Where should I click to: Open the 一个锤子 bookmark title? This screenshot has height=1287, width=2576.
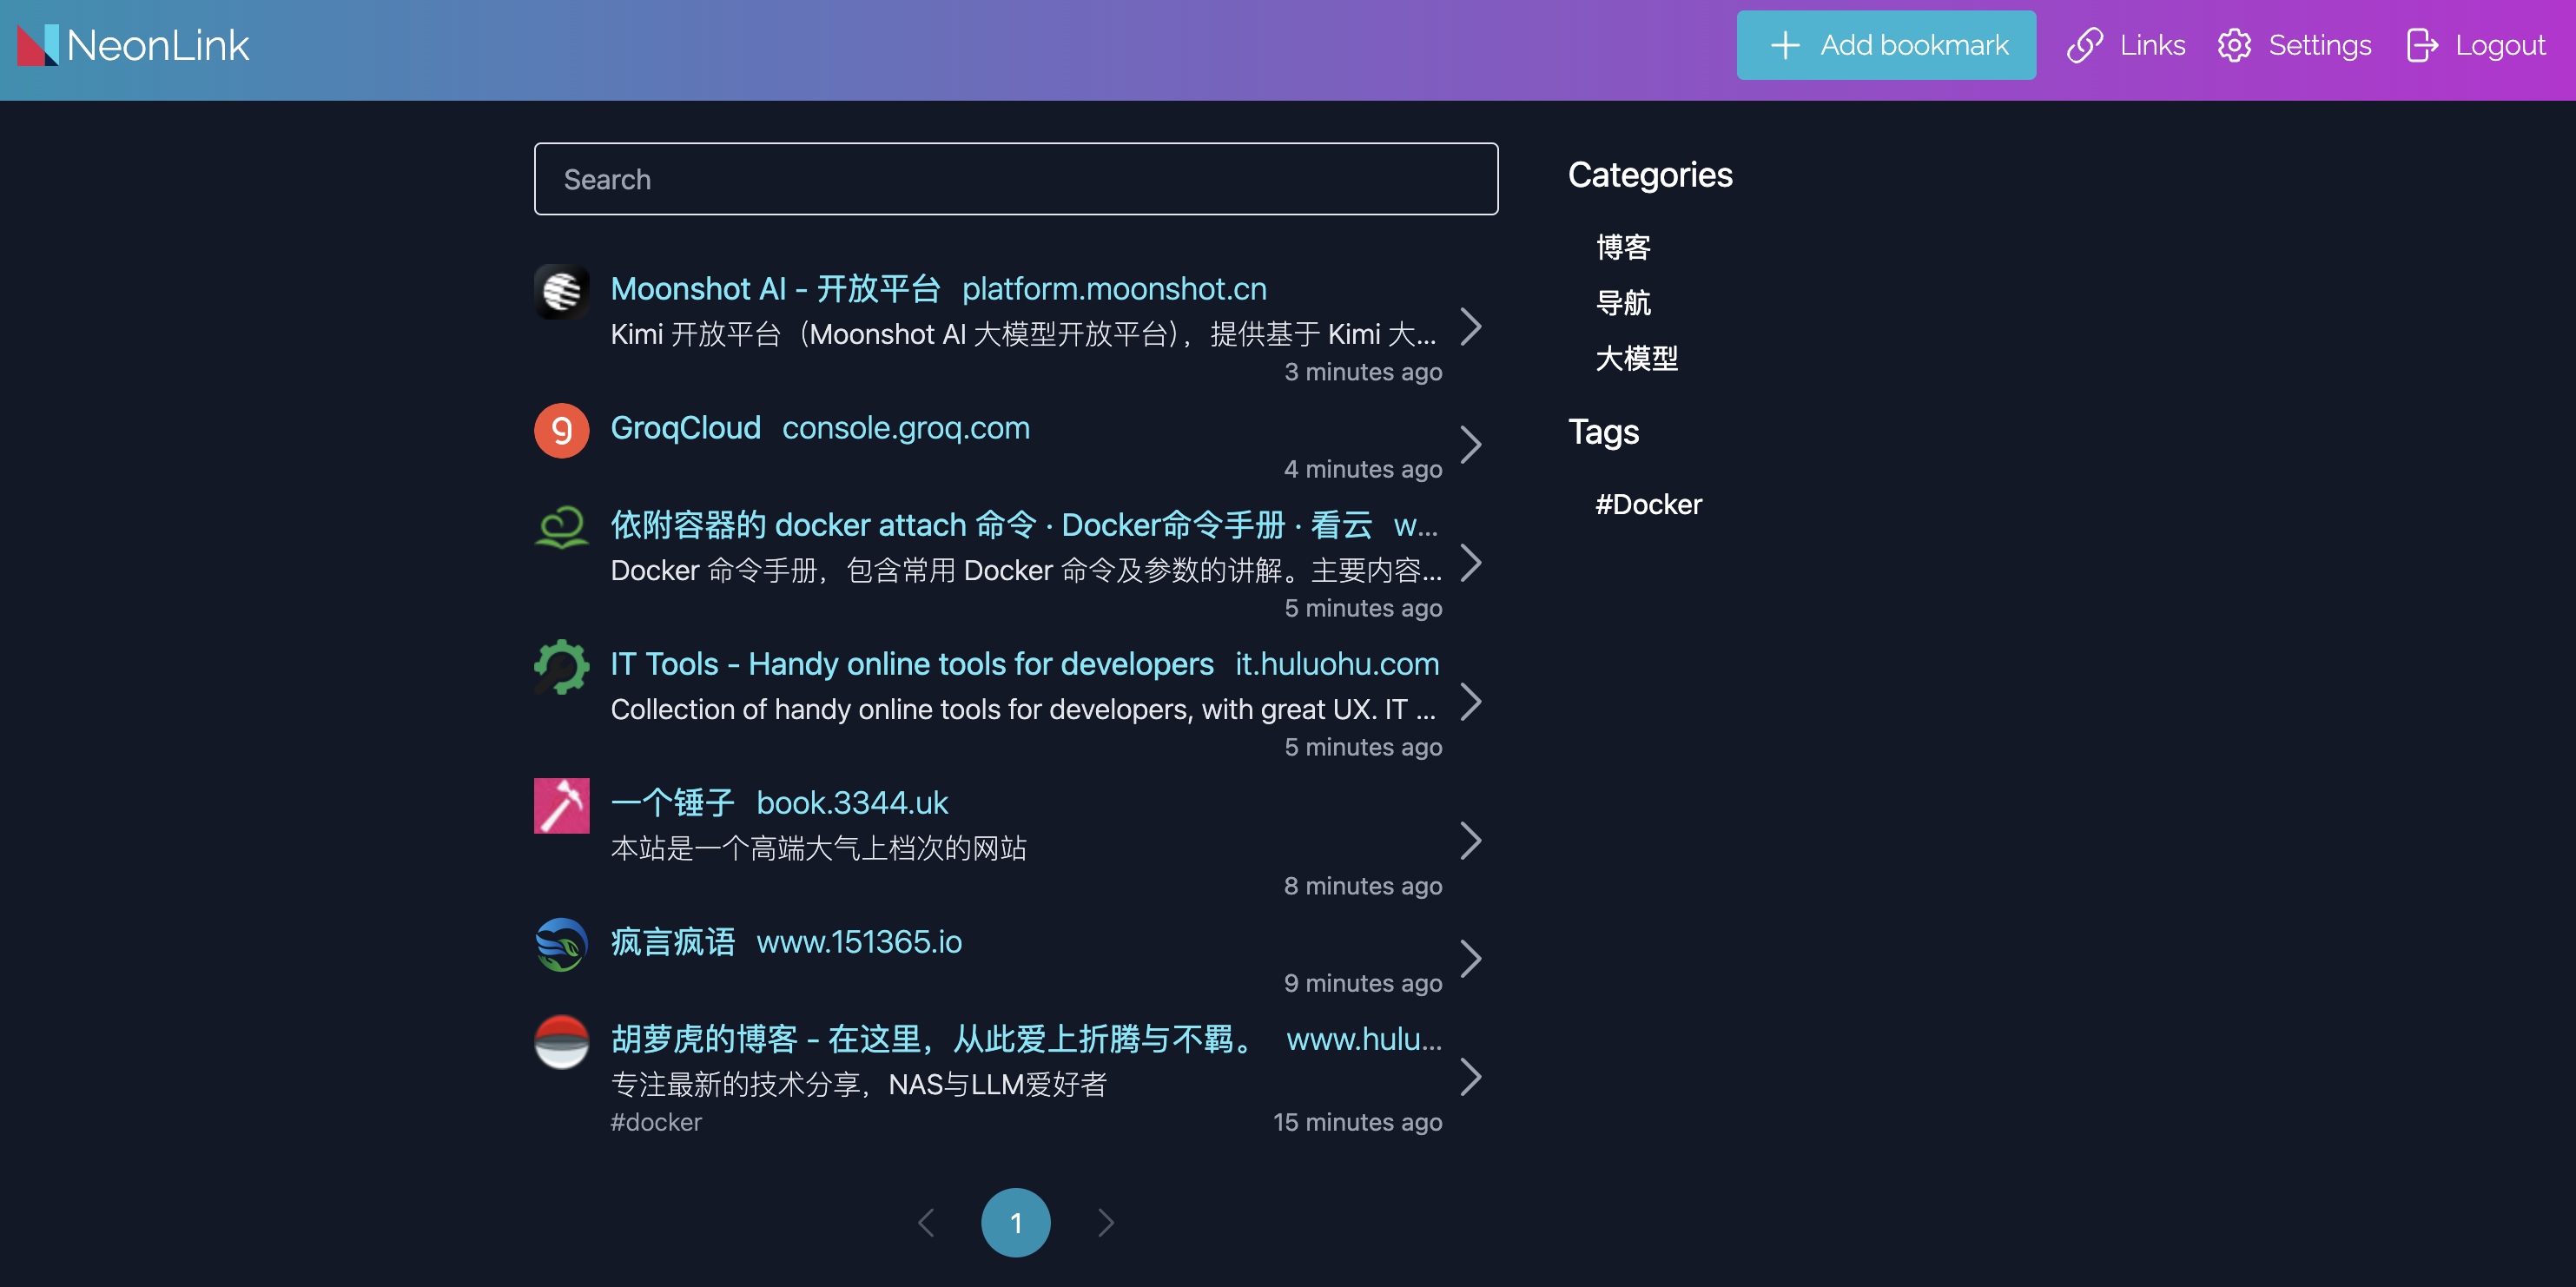coord(672,803)
